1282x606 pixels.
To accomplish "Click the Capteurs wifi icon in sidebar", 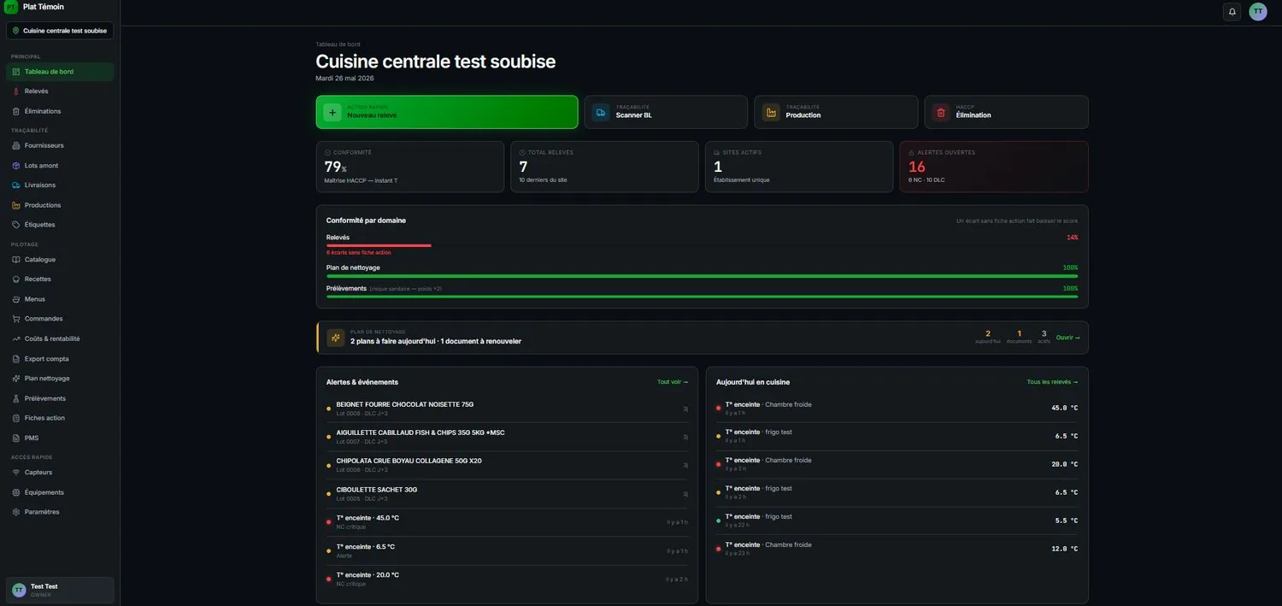I will pos(16,473).
